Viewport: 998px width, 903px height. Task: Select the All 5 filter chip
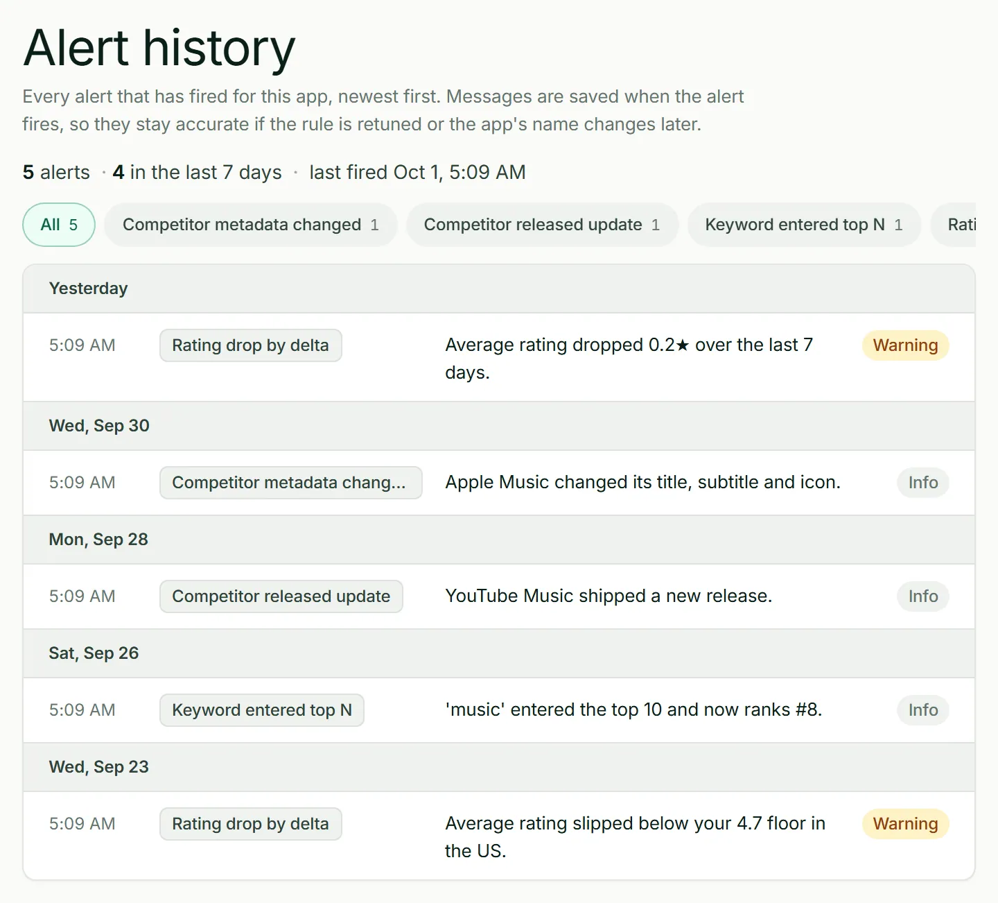click(x=59, y=225)
